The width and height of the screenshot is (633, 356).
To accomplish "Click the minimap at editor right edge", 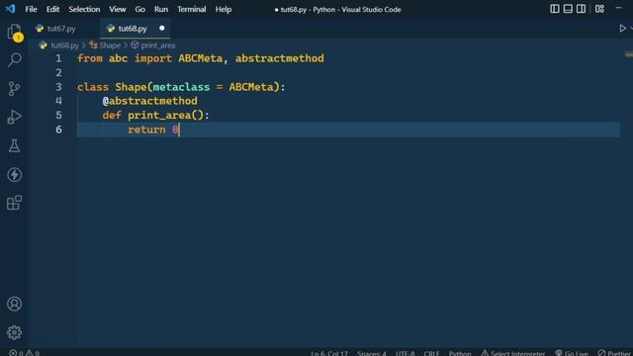I will (x=628, y=54).
